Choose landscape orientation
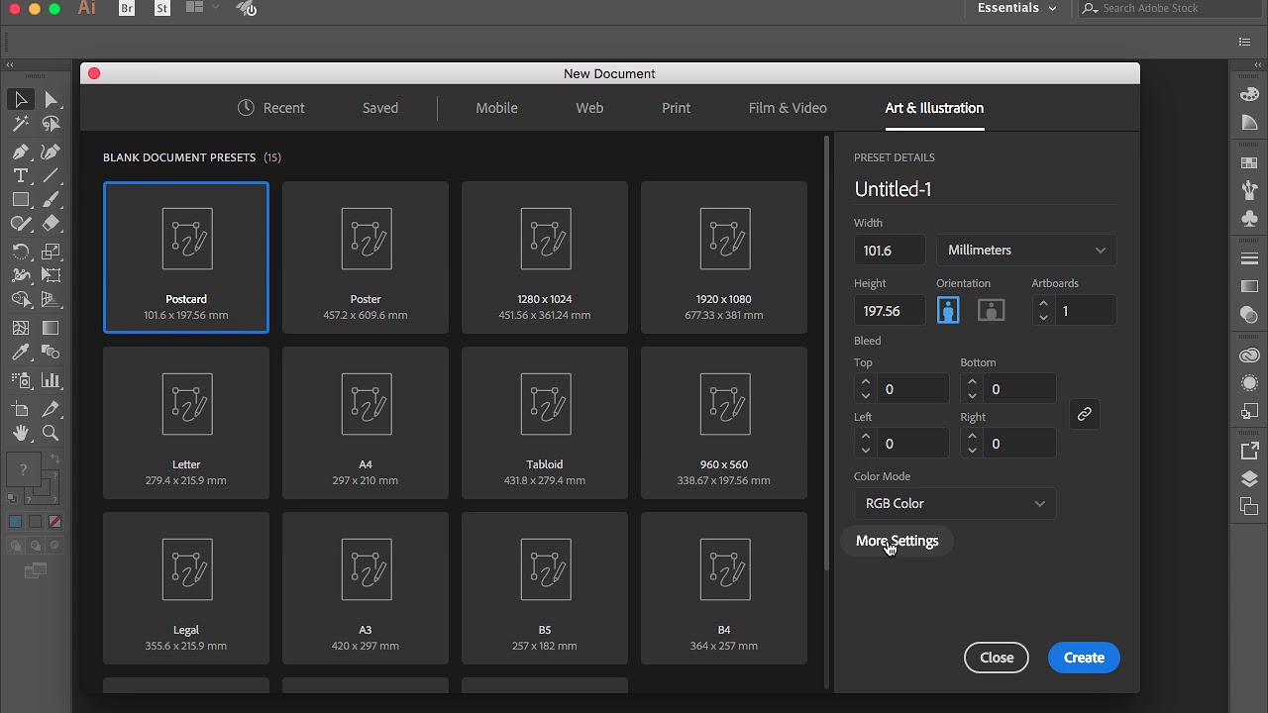Viewport: 1268px width, 713px height. point(992,311)
